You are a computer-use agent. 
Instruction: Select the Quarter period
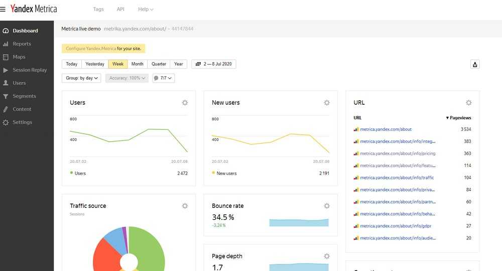click(159, 64)
